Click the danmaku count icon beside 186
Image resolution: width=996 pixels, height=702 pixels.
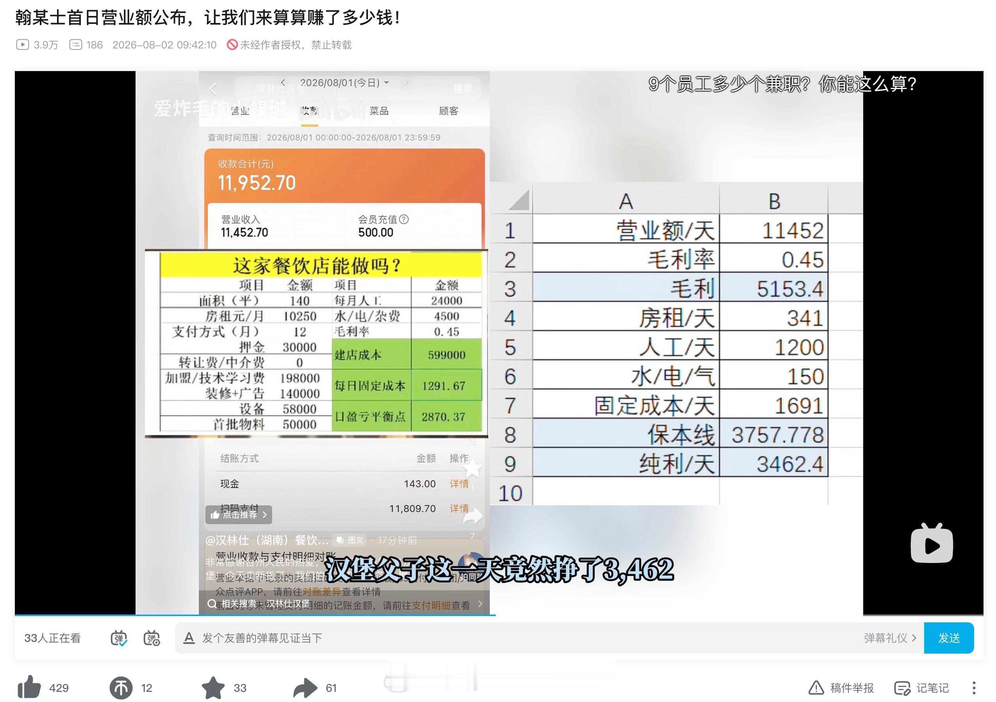[75, 45]
